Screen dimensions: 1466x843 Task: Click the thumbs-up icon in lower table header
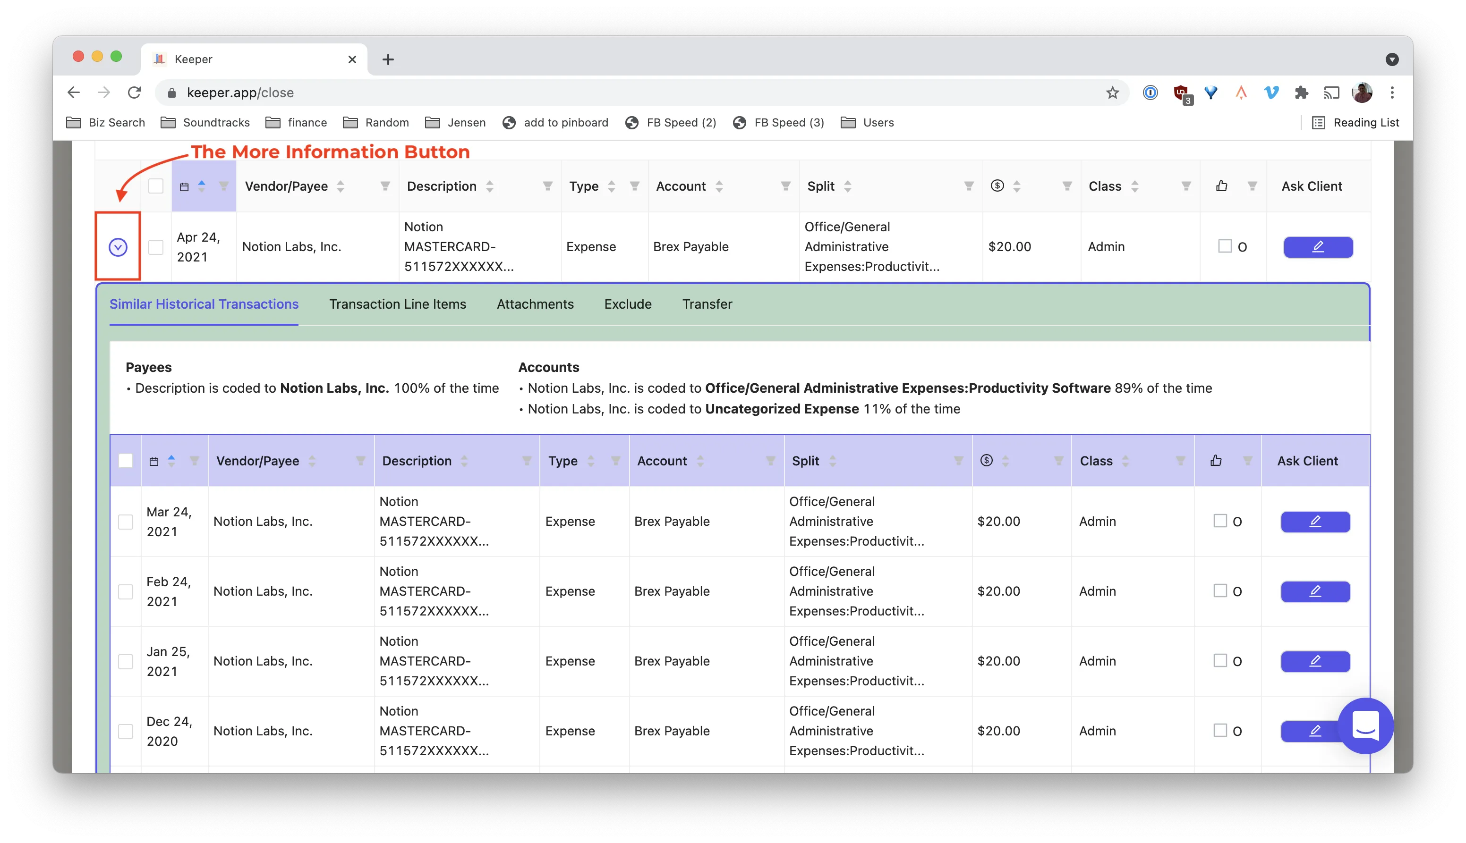pos(1216,461)
